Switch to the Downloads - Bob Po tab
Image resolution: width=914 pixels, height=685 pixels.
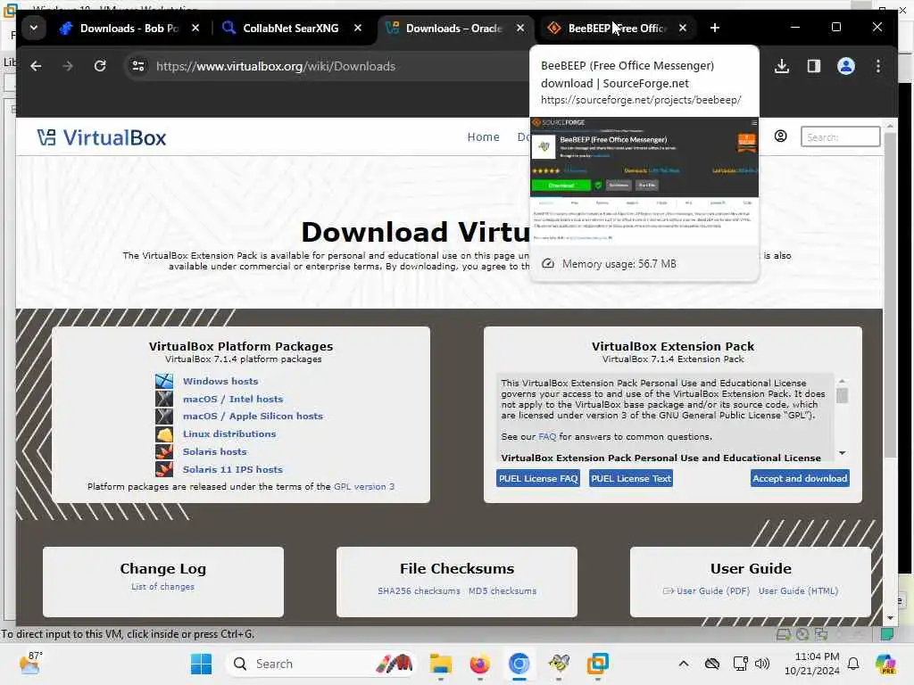click(x=129, y=28)
